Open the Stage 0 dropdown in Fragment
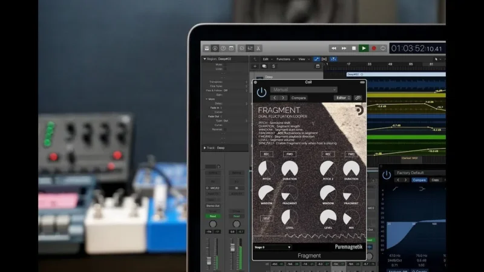Viewport: 484px width, 272px height. 272,247
